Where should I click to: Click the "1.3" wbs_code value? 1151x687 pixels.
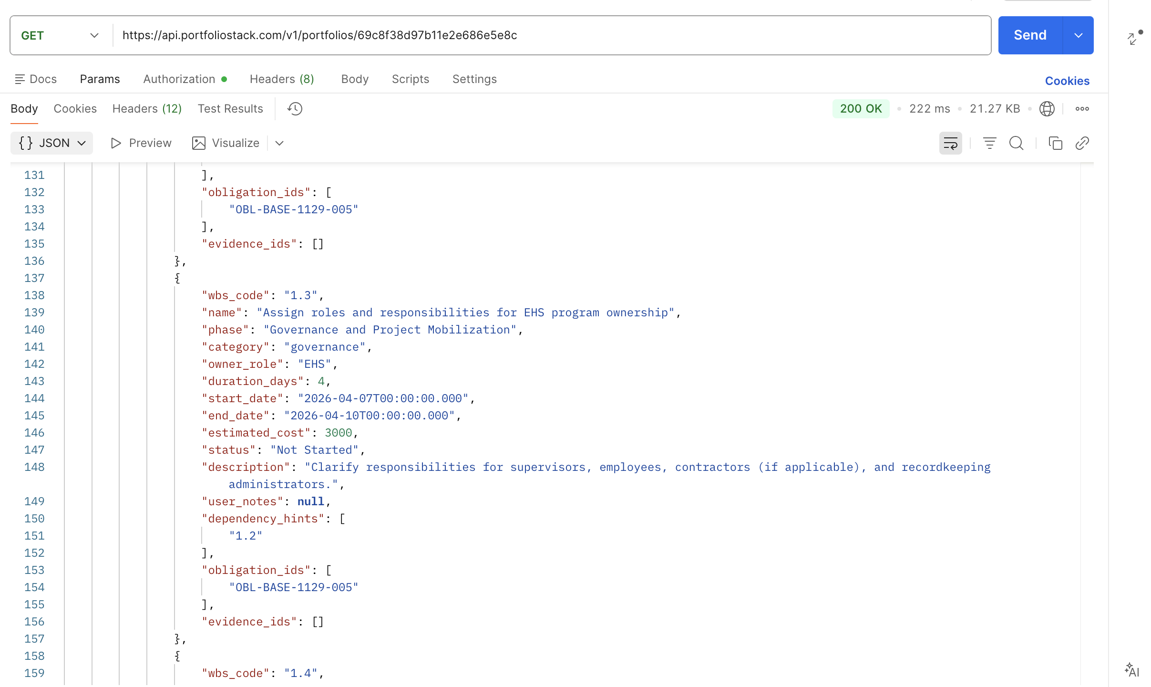pyautogui.click(x=301, y=295)
